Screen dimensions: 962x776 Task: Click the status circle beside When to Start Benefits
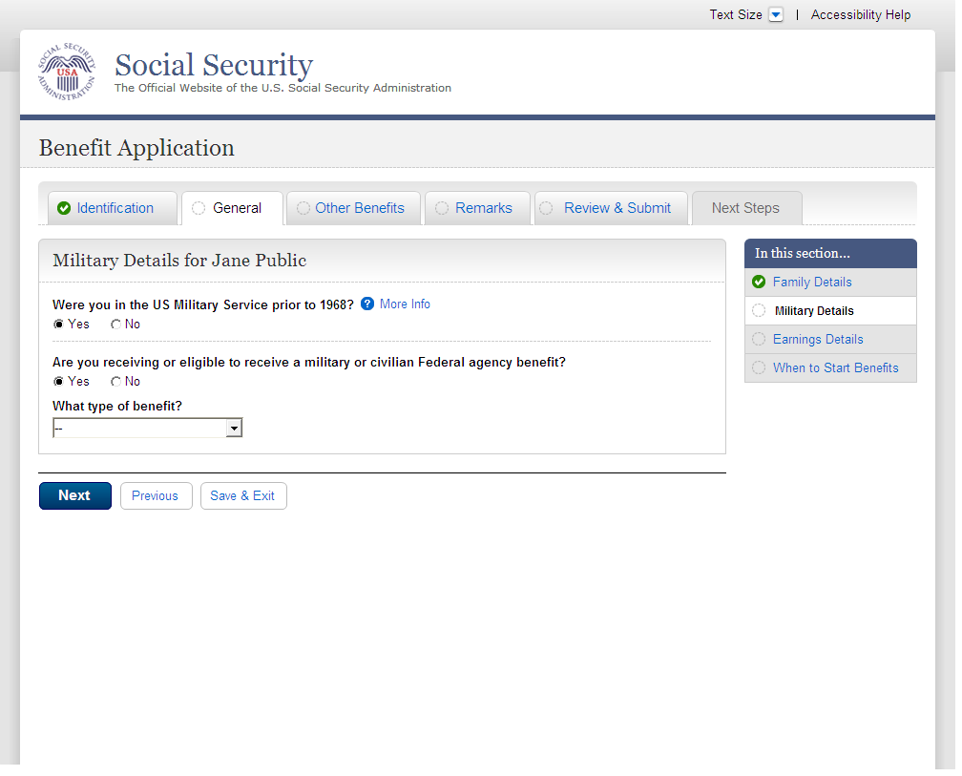pos(759,367)
